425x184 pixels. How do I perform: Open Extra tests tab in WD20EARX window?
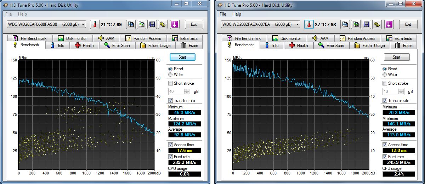tap(185, 38)
